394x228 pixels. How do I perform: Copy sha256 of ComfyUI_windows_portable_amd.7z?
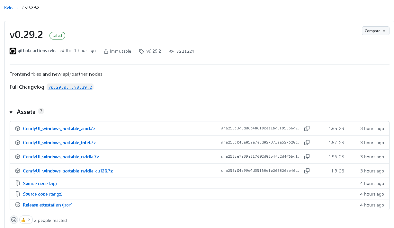307,128
